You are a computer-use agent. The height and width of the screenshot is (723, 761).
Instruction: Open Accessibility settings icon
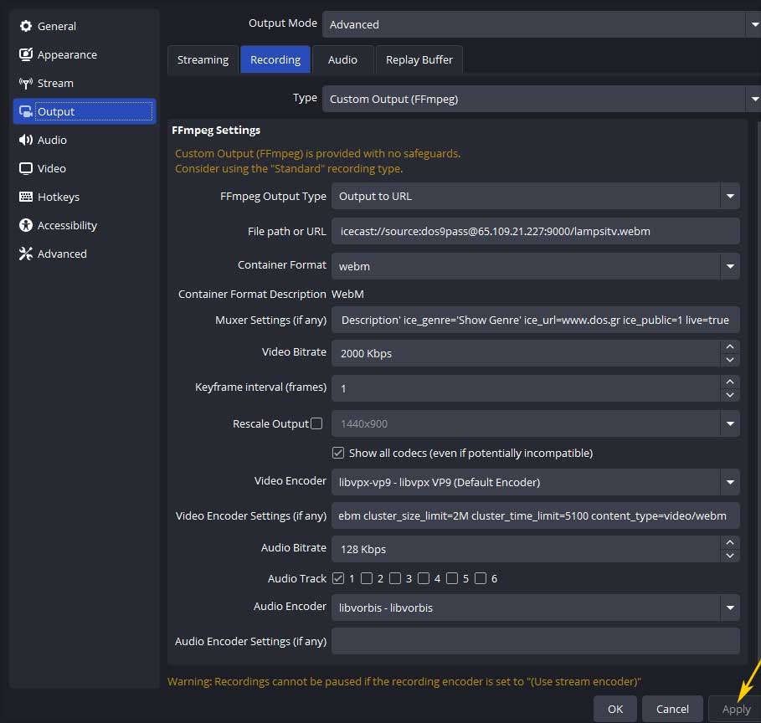pos(26,225)
